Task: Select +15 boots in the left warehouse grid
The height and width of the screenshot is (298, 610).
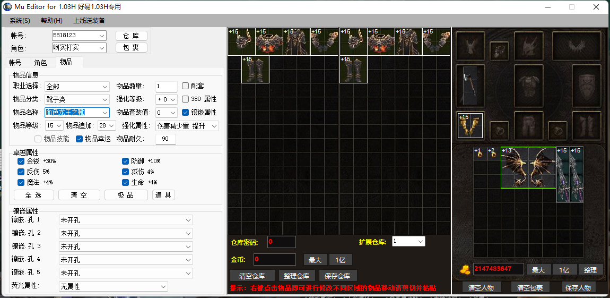Action: point(255,70)
